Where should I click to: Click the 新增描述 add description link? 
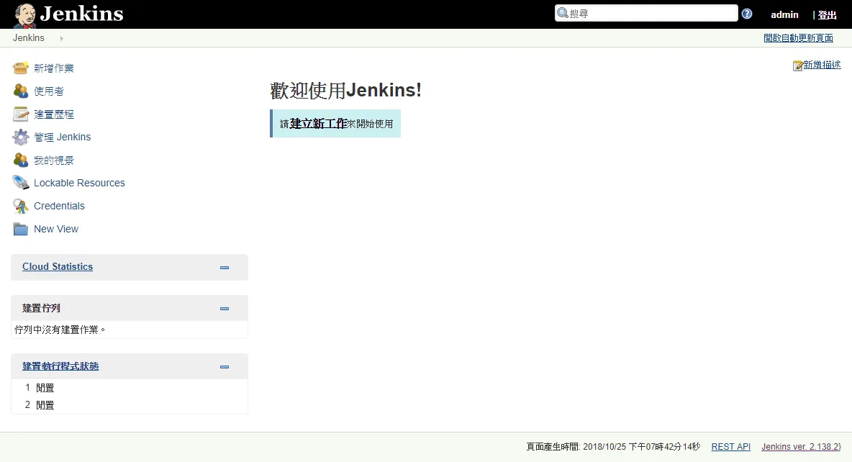tap(822, 65)
